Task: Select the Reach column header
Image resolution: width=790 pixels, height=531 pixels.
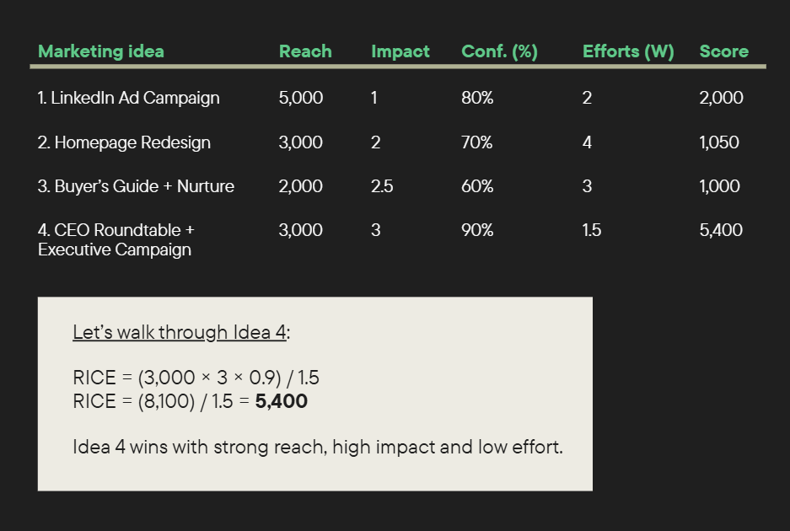Action: (305, 51)
